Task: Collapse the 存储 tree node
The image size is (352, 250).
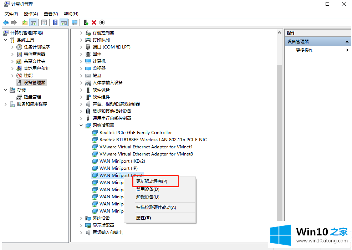Action: [6, 90]
